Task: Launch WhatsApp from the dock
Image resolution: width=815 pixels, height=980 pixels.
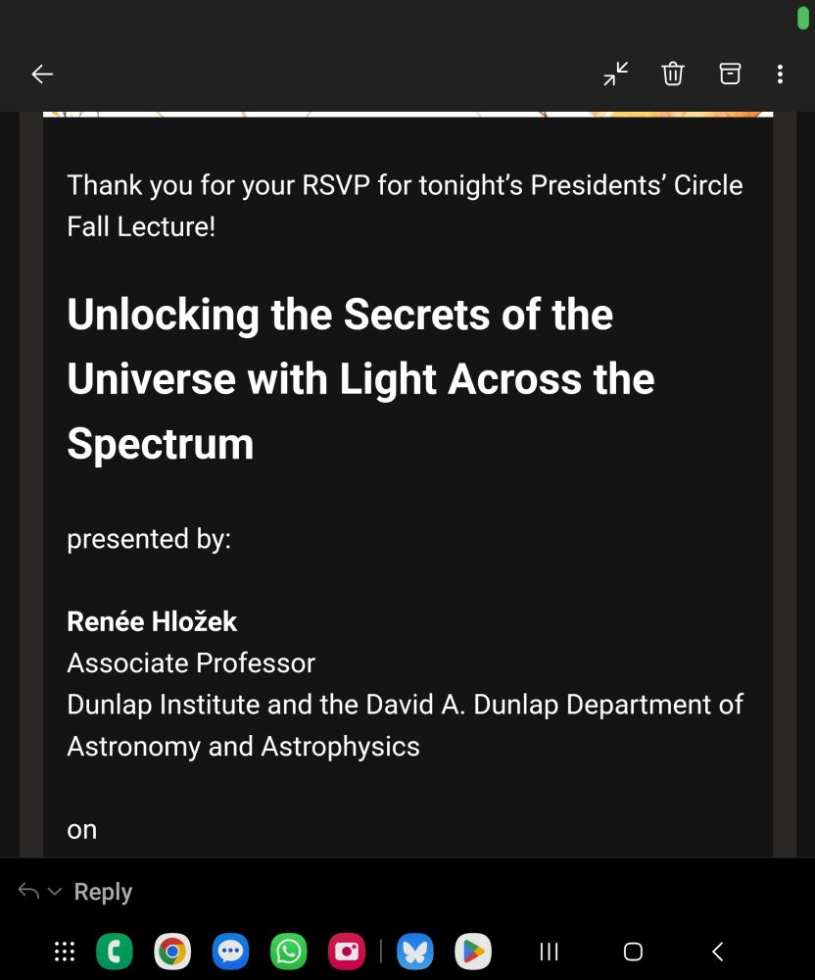Action: click(289, 952)
